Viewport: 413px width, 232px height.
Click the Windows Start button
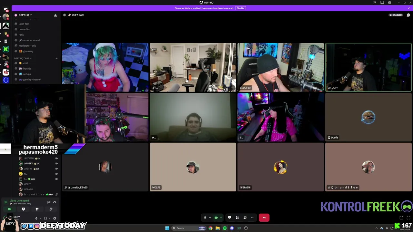(167, 228)
